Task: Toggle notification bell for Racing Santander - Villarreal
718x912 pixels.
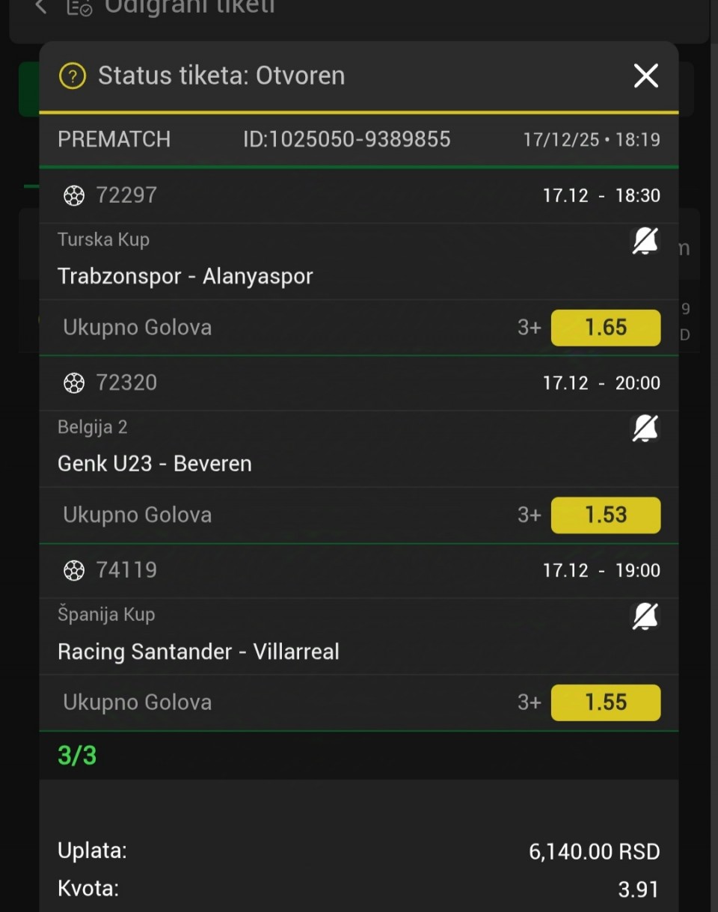Action: click(x=645, y=616)
